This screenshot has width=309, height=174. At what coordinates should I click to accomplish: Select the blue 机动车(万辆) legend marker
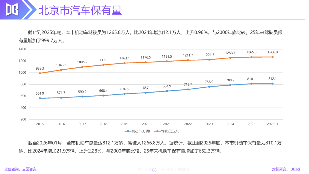click(x=128, y=131)
